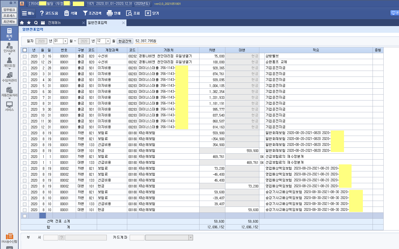
Task: Check the 순환펌프 교체 row checkbox
Action: (x=25, y=62)
